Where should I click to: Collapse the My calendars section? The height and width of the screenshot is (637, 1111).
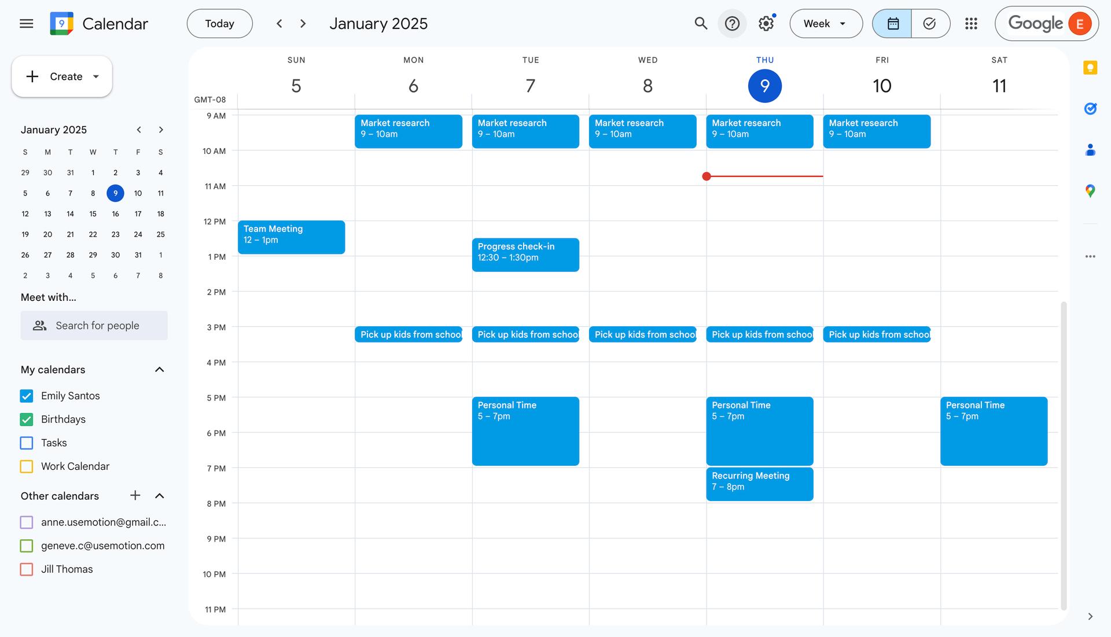(159, 369)
